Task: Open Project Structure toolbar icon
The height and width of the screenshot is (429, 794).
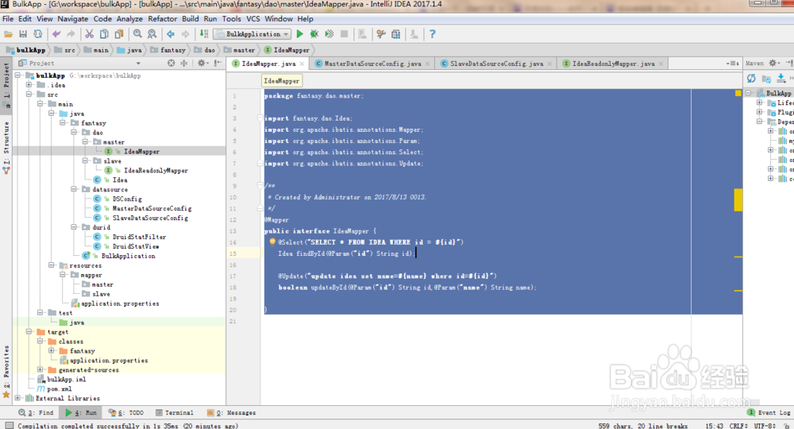Action: (x=396, y=34)
